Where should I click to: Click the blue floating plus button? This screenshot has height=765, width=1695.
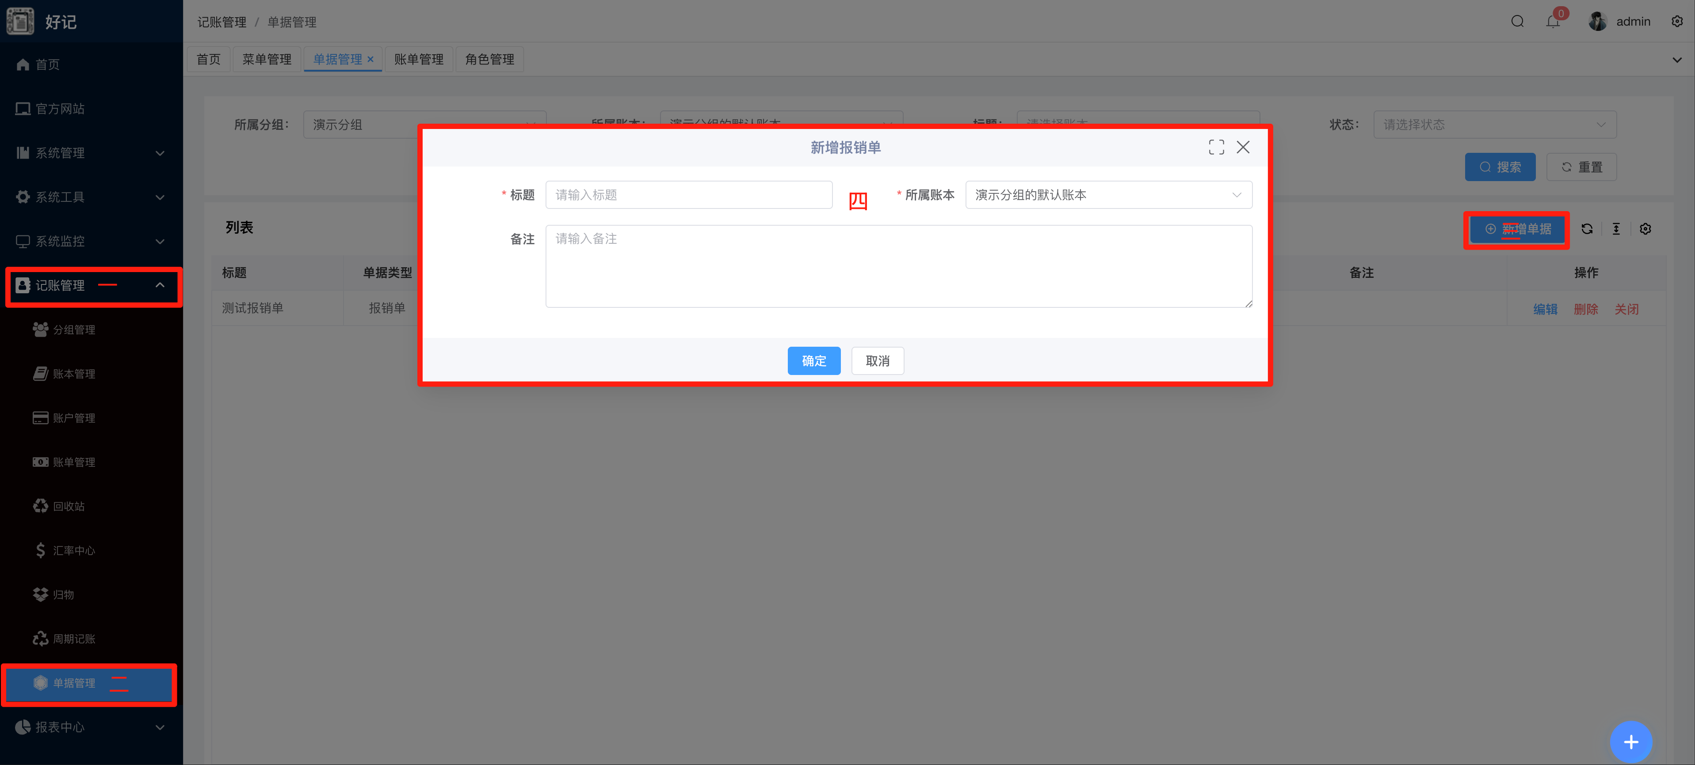click(1630, 742)
